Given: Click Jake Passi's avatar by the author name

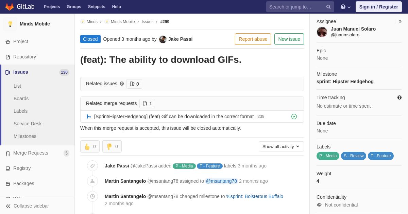Looking at the screenshot, I should [x=163, y=39].
